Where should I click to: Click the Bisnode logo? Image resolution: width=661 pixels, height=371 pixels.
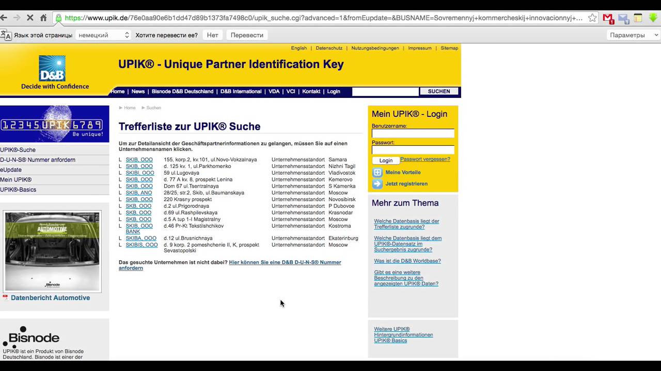pos(32,336)
